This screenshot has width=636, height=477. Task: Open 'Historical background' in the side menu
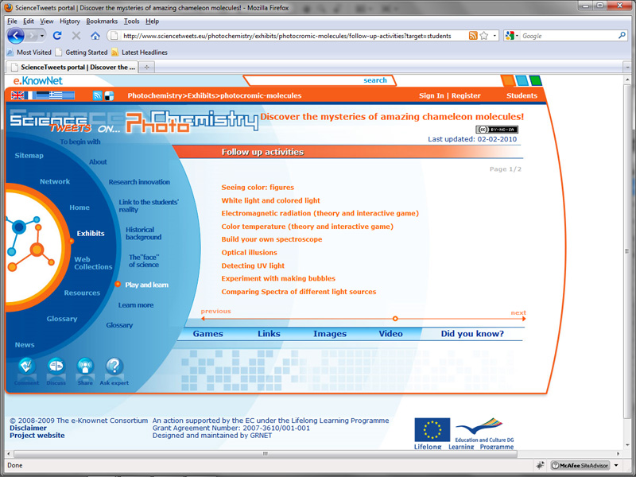pos(144,233)
